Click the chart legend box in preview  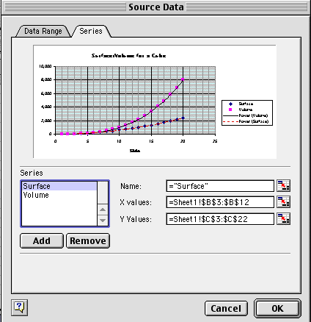pos(247,112)
